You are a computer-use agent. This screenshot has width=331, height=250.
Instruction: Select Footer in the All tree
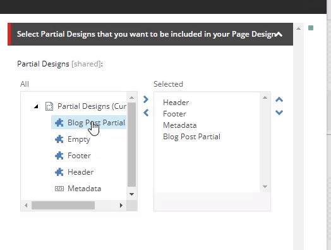[79, 156]
